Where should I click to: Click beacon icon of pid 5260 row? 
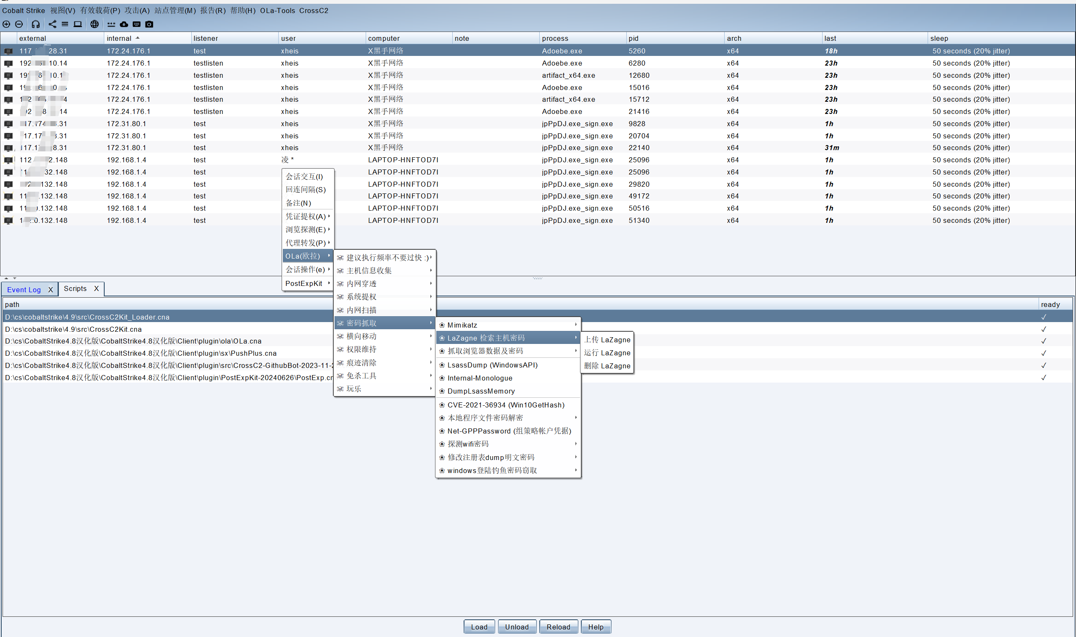click(x=8, y=51)
